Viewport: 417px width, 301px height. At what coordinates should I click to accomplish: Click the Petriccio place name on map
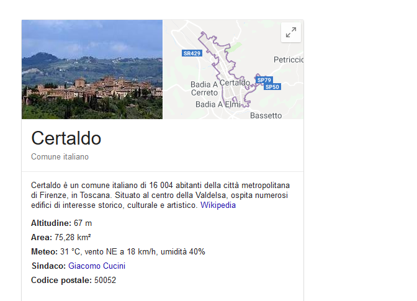coord(288,60)
